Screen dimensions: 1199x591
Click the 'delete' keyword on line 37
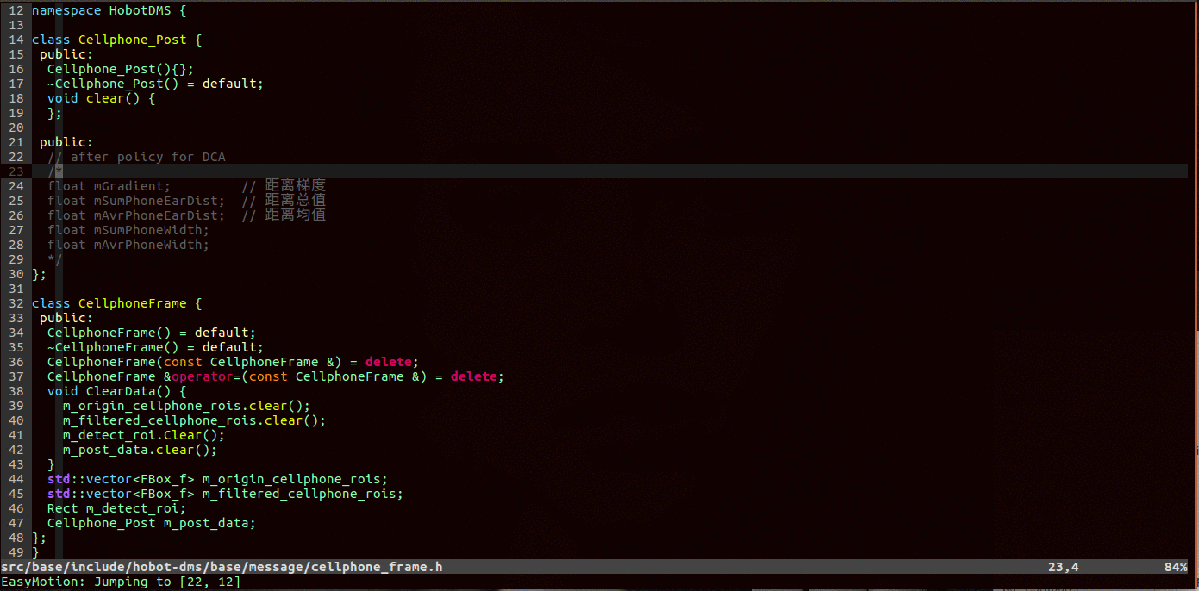pos(474,377)
